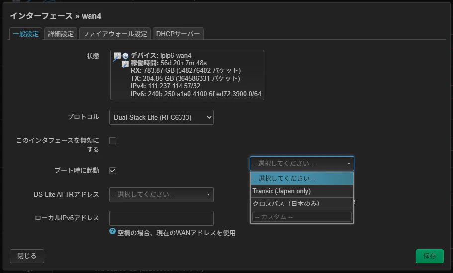Image resolution: width=453 pixels, height=273 pixels.
Task: Click the globe icon next to デバイス
Action: pyautogui.click(x=125, y=56)
